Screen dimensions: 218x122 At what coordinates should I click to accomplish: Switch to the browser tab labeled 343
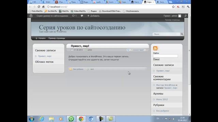click(x=35, y=2)
